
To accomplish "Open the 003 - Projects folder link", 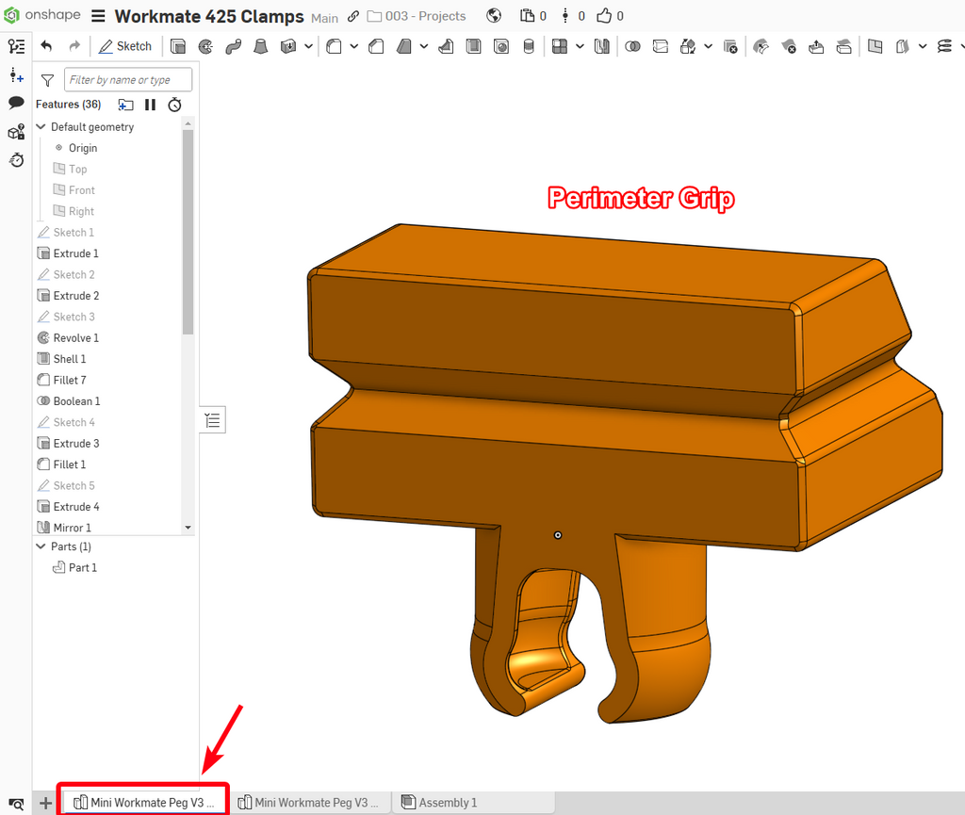I will [417, 16].
